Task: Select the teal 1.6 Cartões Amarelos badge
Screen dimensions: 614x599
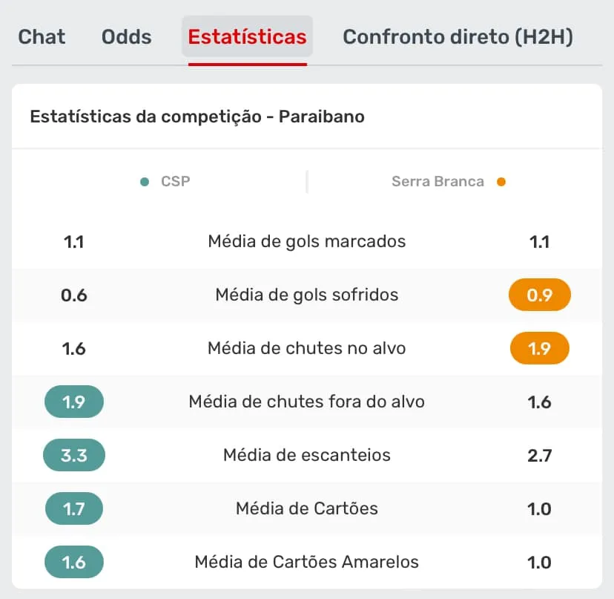Action: tap(74, 562)
